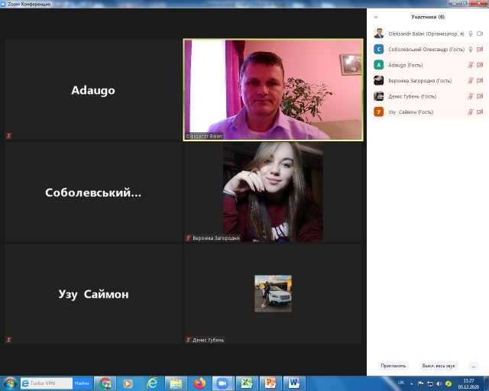The image size is (489, 391).
Task: Click Узу Саймон orange У avatar
Action: tap(379, 111)
